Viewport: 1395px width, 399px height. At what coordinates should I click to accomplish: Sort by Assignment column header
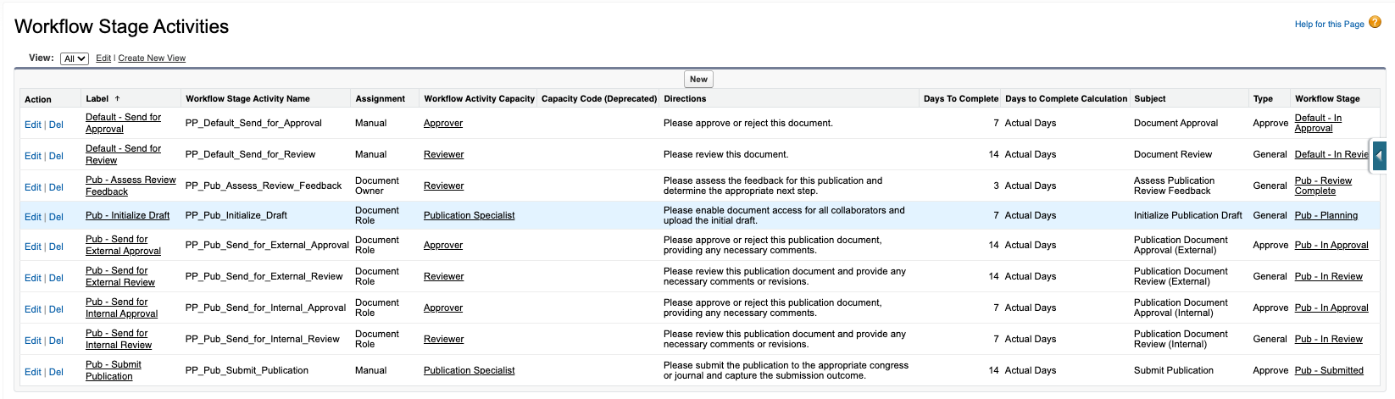pos(380,98)
